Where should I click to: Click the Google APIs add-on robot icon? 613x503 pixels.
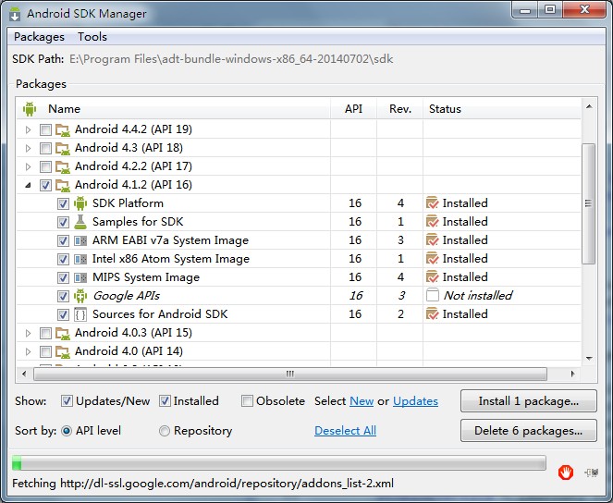pos(80,296)
